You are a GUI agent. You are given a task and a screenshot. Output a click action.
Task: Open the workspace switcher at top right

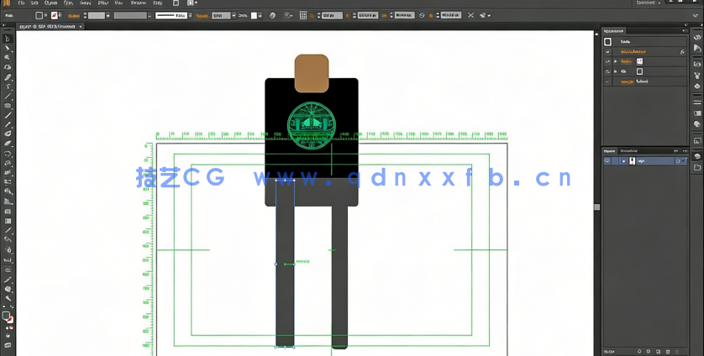coord(649,3)
